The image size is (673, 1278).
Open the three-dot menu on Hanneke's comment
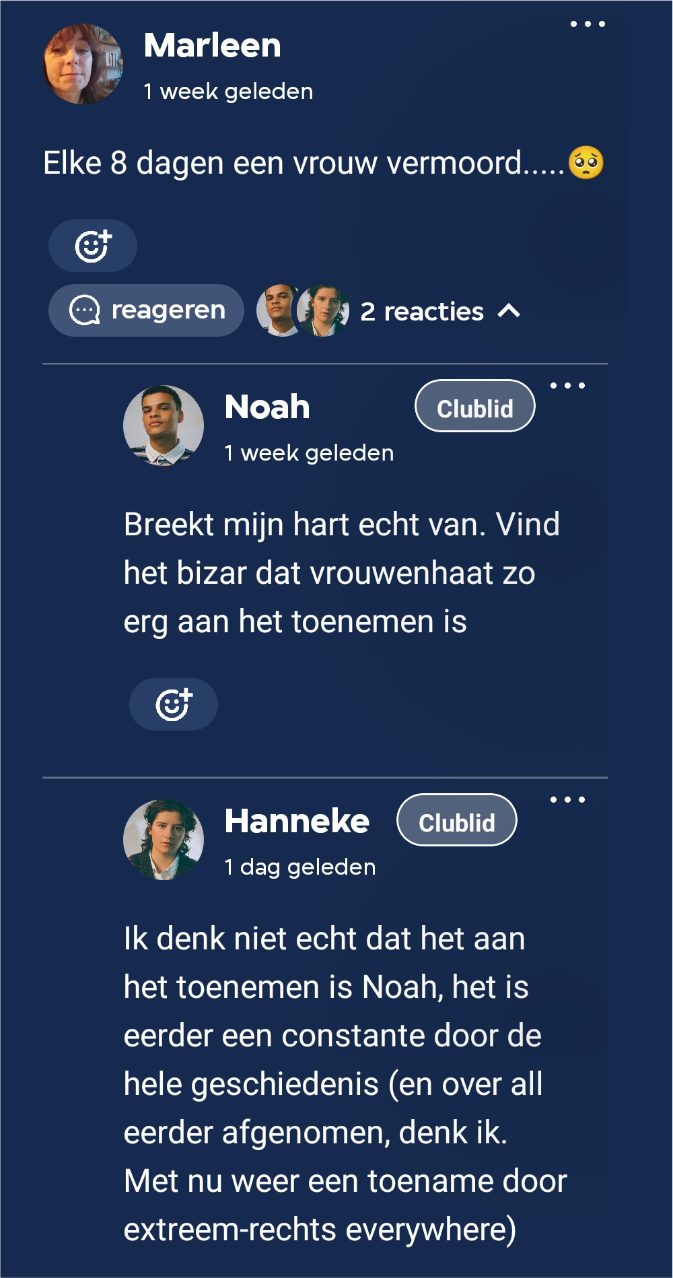coord(567,800)
